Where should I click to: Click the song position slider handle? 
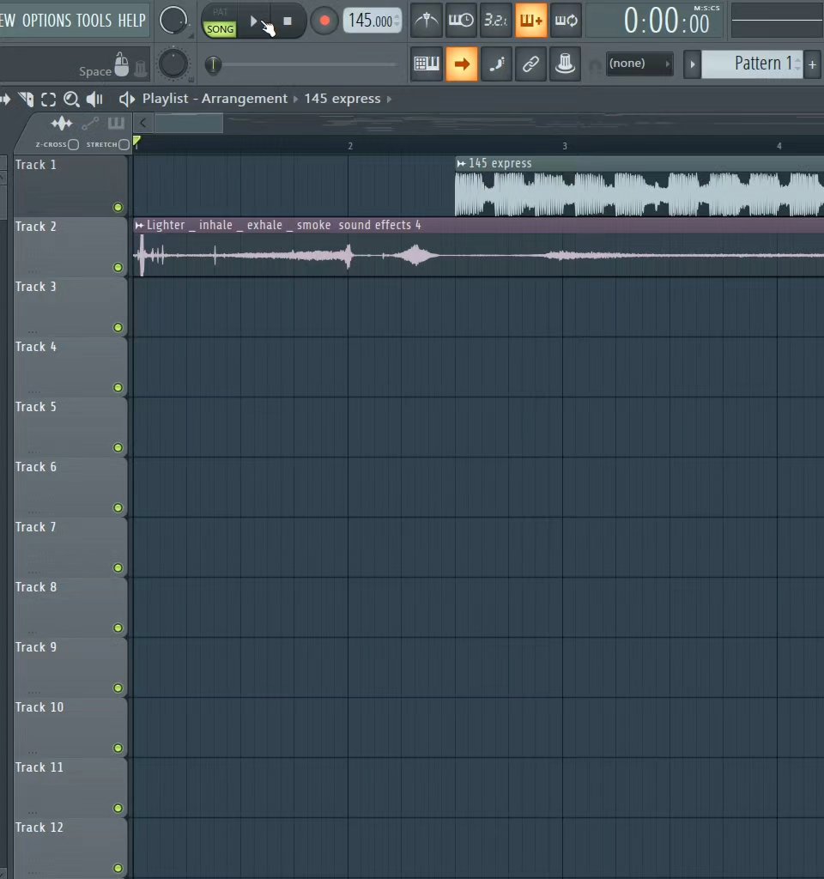pyautogui.click(x=213, y=65)
